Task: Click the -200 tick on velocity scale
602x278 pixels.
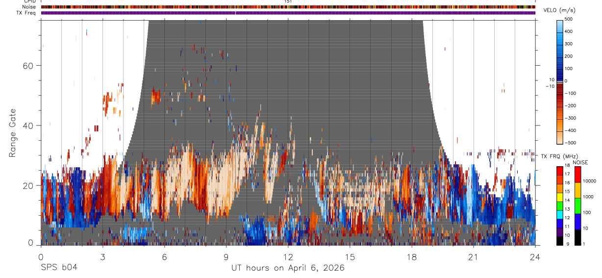Action: pyautogui.click(x=571, y=105)
